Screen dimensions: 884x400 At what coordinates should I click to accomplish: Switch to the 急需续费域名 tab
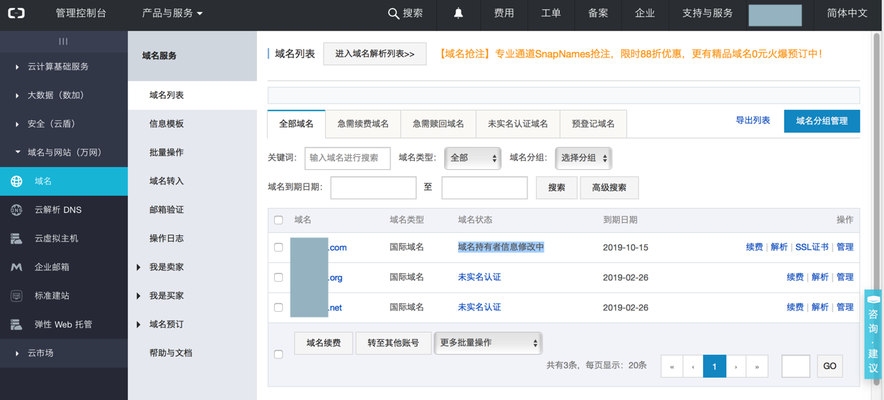click(363, 124)
